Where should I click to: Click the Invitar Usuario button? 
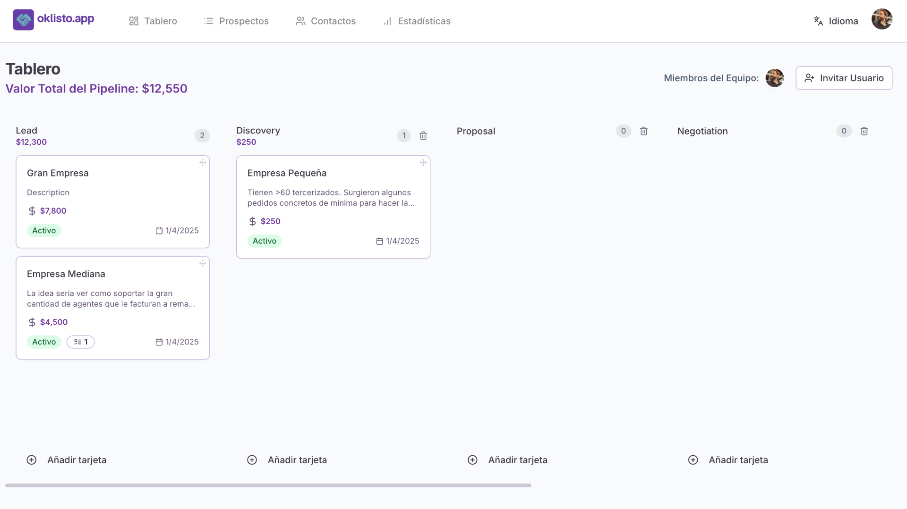844,78
